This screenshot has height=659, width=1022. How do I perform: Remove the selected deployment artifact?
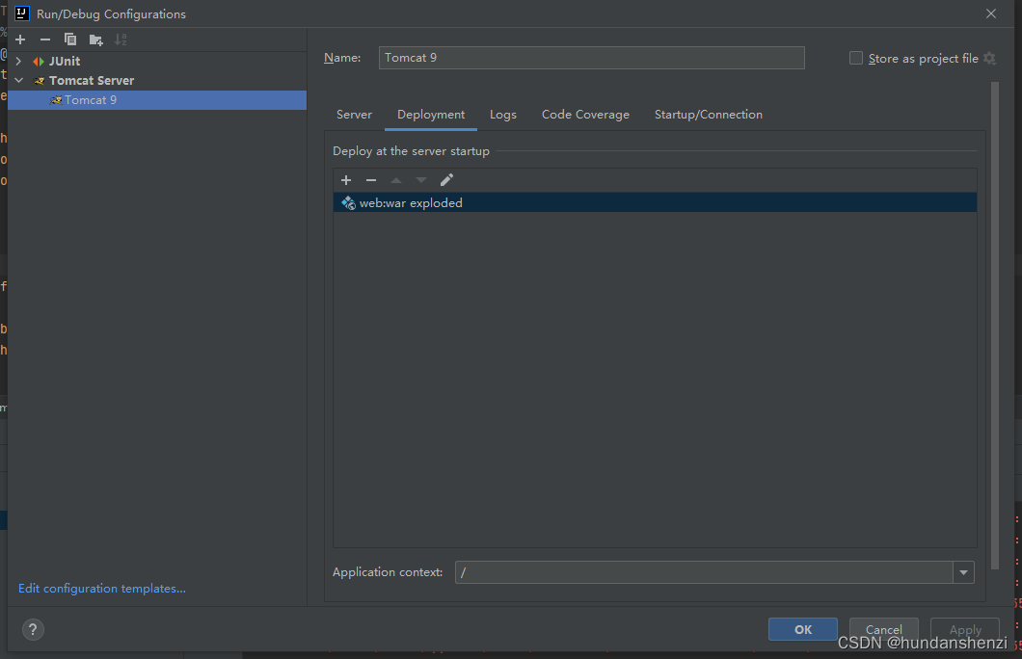click(371, 180)
